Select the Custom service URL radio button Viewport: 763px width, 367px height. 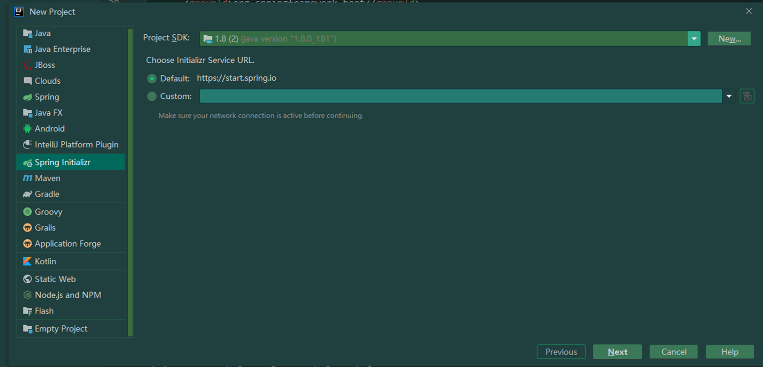coord(152,96)
